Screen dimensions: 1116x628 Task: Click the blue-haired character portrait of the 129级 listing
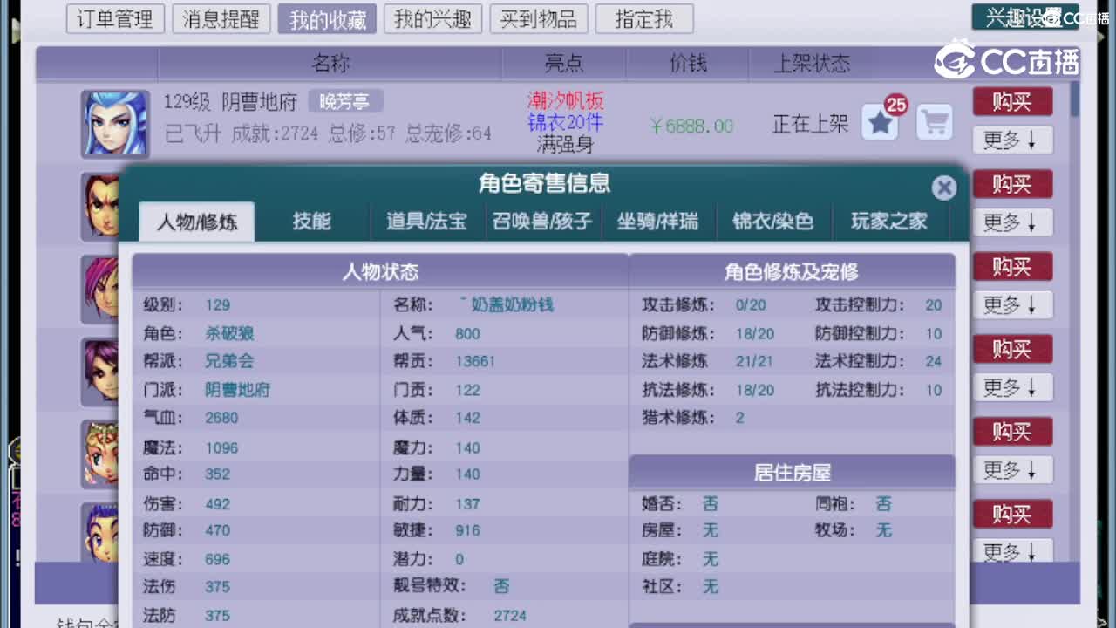114,122
